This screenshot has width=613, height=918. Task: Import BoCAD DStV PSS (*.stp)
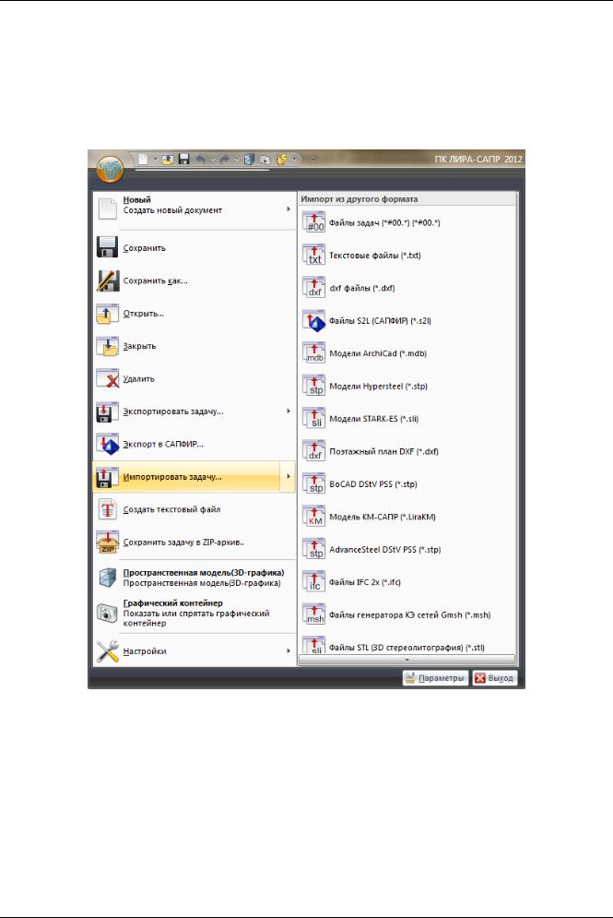click(407, 484)
